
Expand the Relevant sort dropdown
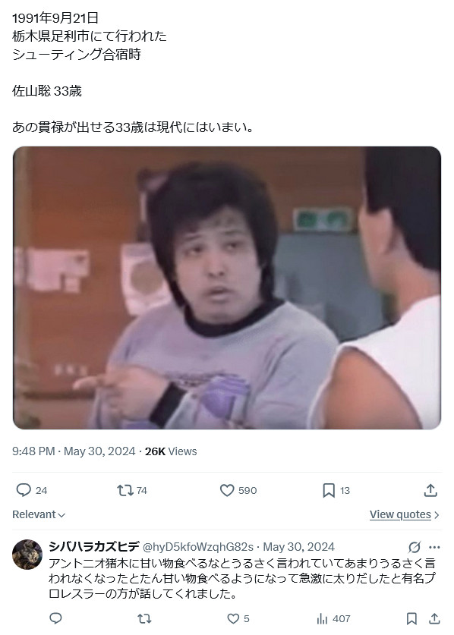(39, 514)
